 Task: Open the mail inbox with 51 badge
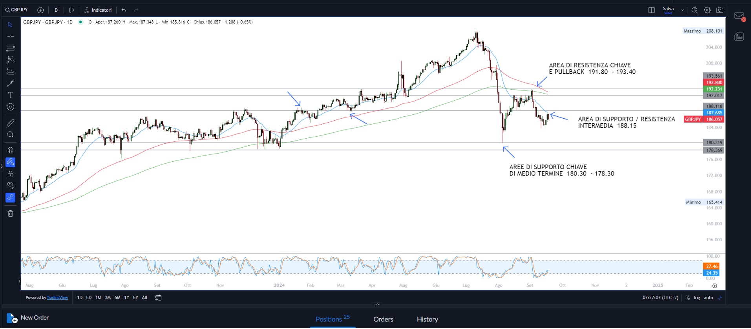click(739, 16)
